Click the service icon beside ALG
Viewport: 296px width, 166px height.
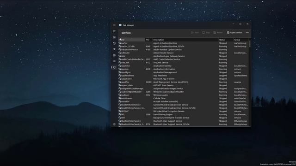point(120,56)
